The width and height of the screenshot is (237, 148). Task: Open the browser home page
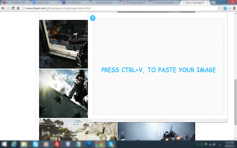tap(18, 8)
